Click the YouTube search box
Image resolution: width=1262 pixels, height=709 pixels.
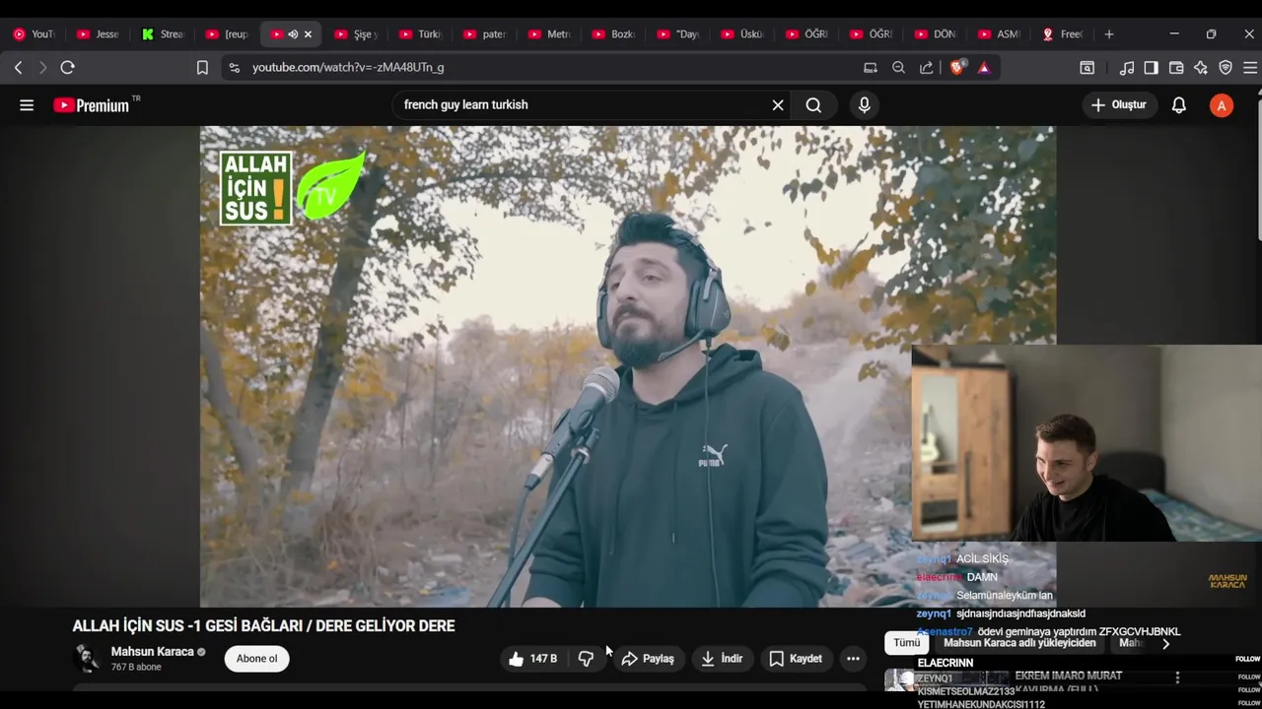point(582,105)
